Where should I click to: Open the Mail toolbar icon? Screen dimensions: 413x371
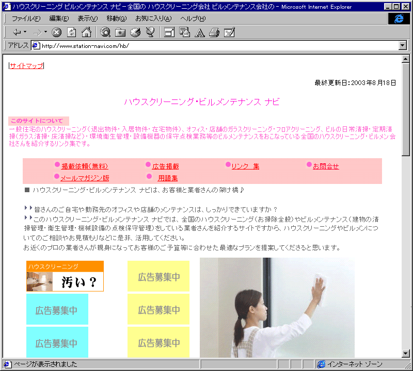184,32
